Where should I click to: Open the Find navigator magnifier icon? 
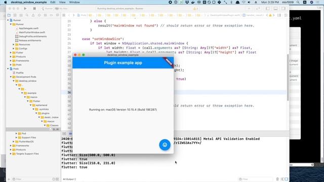point(27,15)
